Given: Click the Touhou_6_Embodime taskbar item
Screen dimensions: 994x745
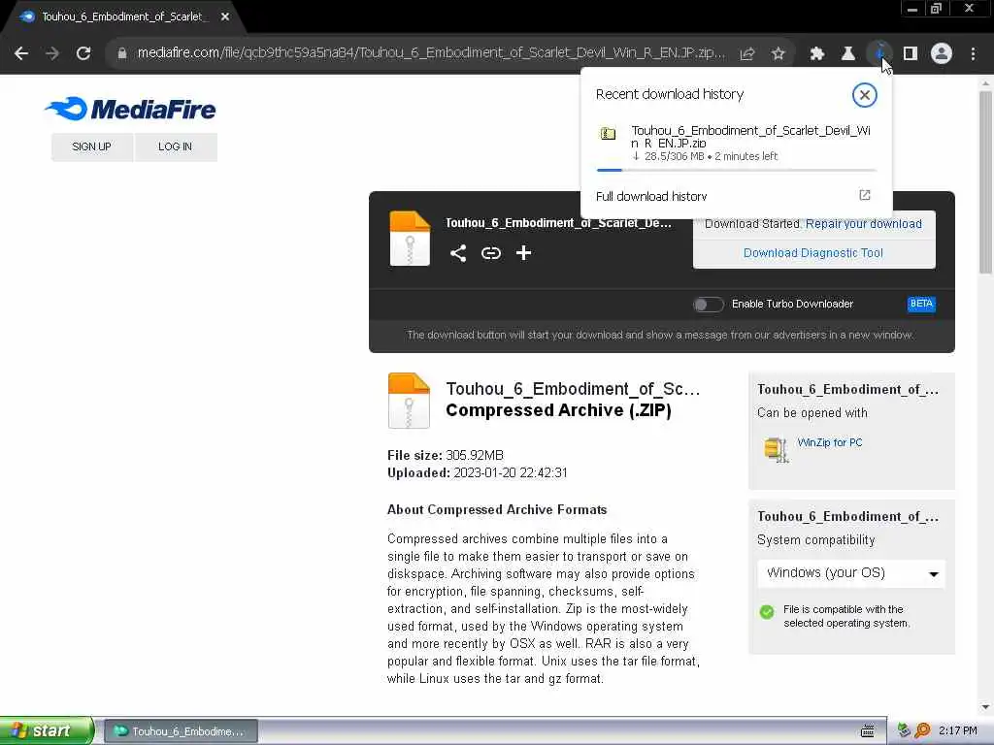Looking at the screenshot, I should pos(181,731).
